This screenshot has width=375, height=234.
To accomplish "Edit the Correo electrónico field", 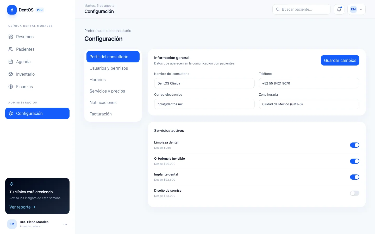I will (x=204, y=104).
